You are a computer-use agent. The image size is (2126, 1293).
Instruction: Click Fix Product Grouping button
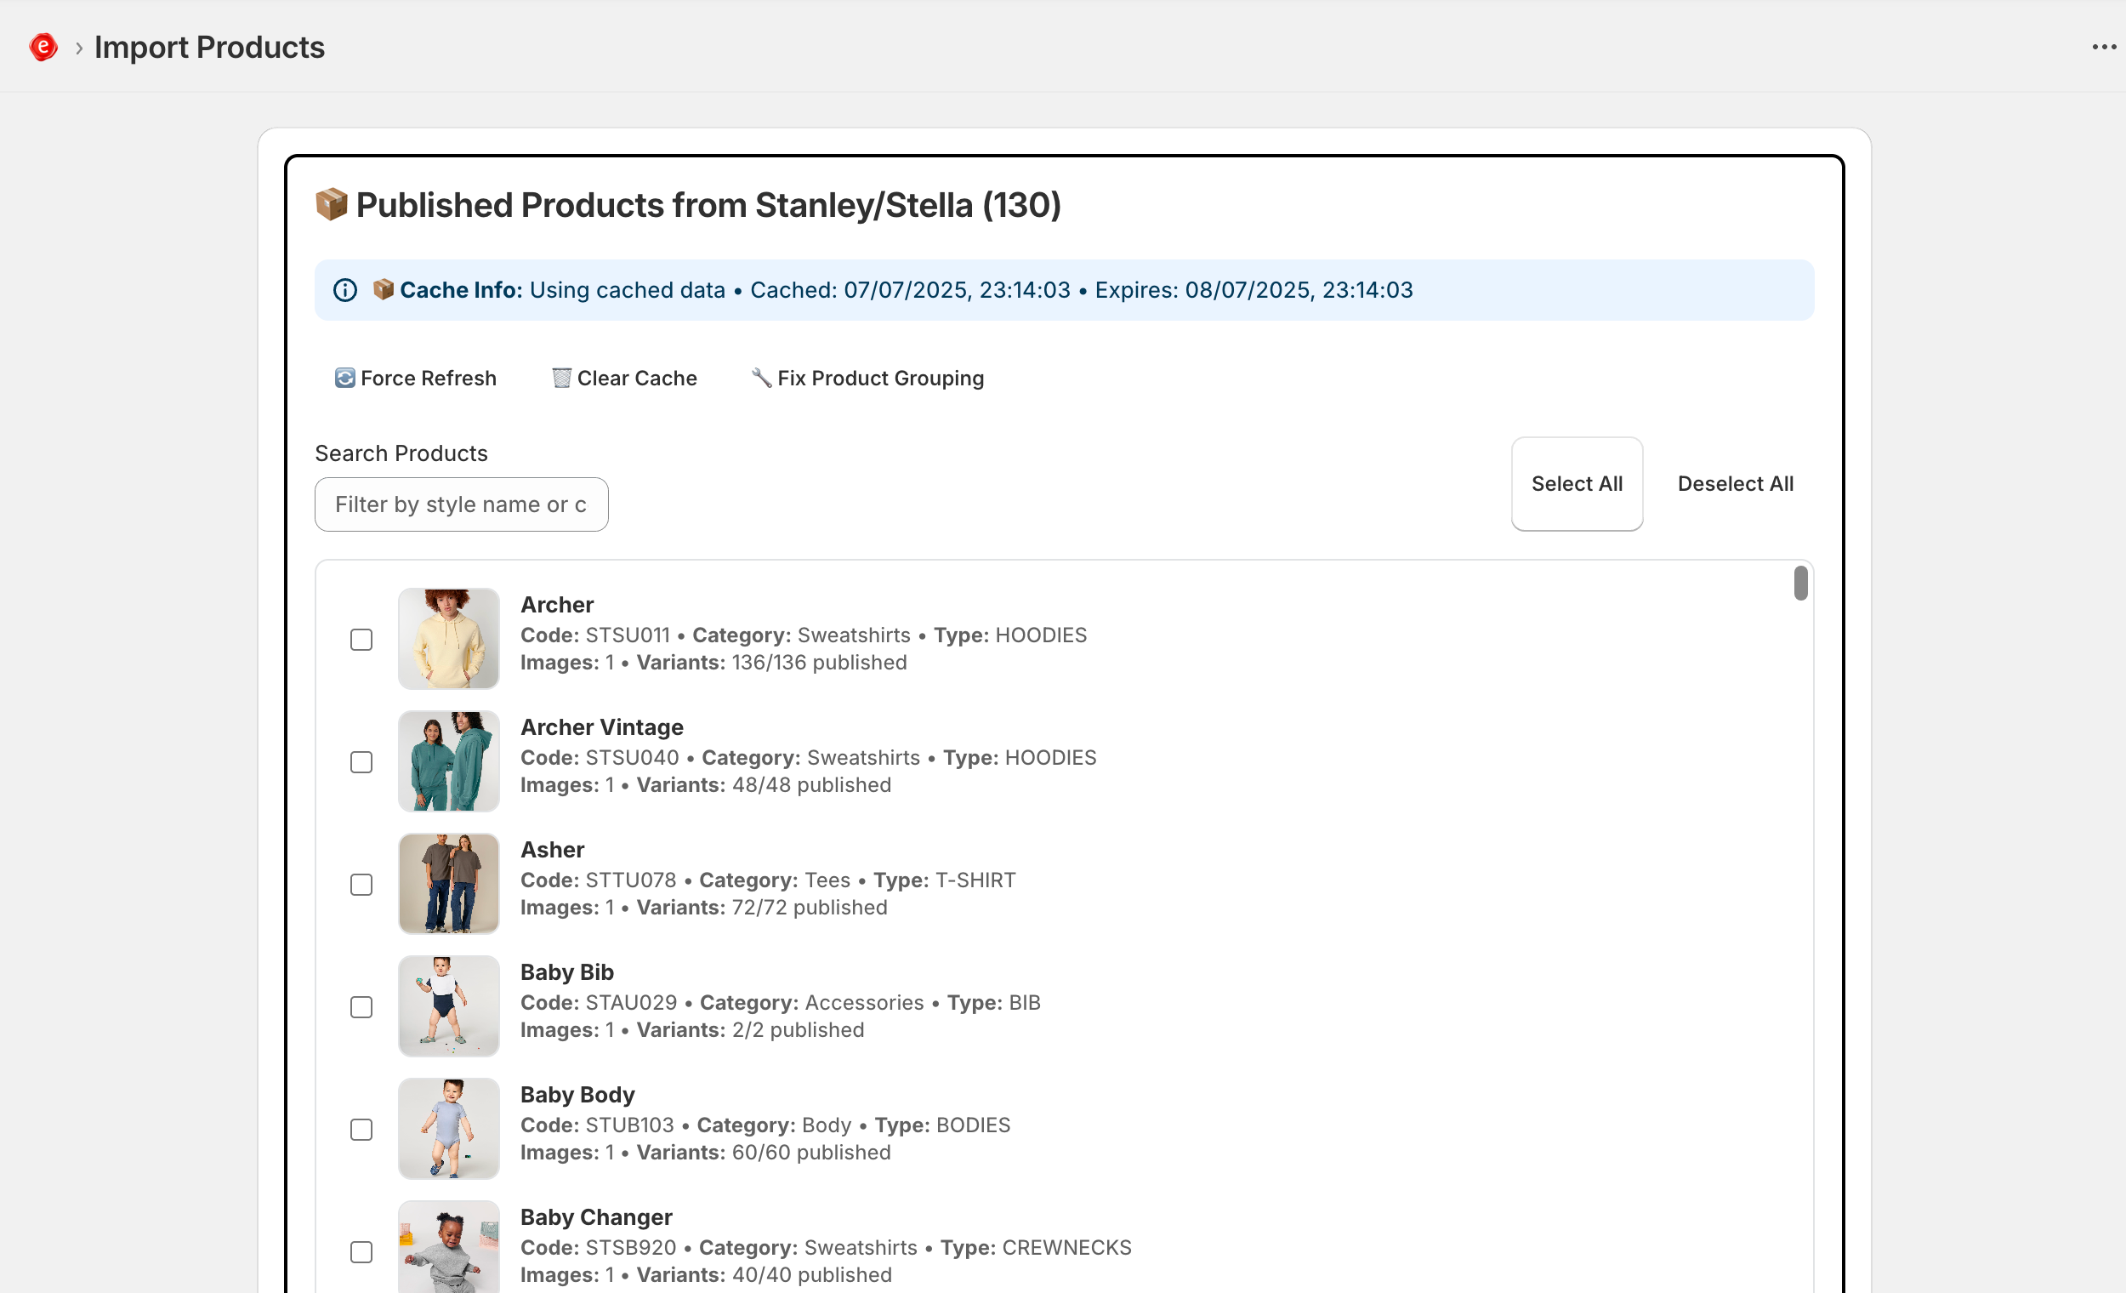[x=868, y=378]
